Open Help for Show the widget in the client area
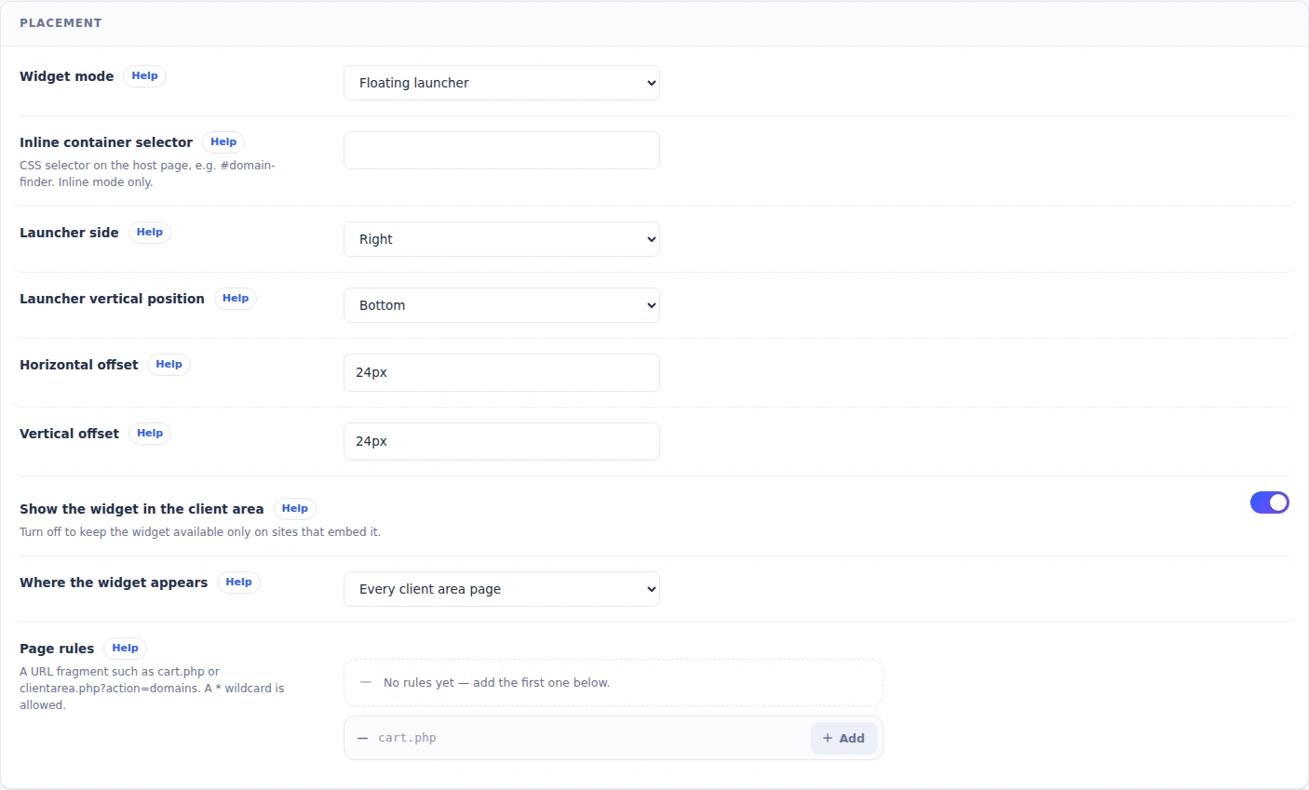The height and width of the screenshot is (790, 1309). [295, 509]
